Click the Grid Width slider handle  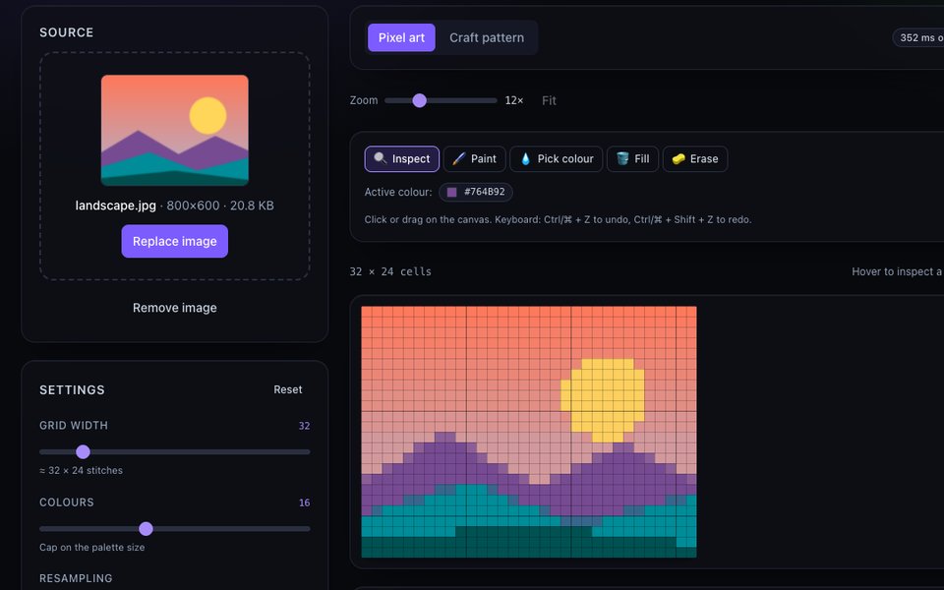(x=83, y=451)
